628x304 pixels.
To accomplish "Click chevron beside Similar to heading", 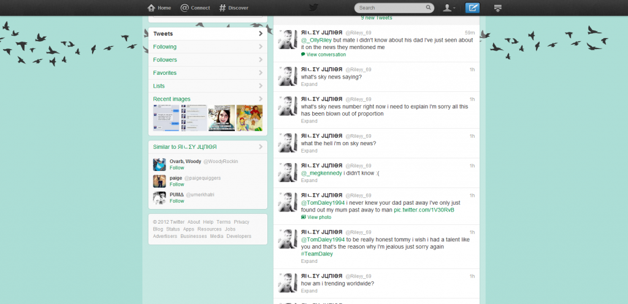I will tap(261, 147).
